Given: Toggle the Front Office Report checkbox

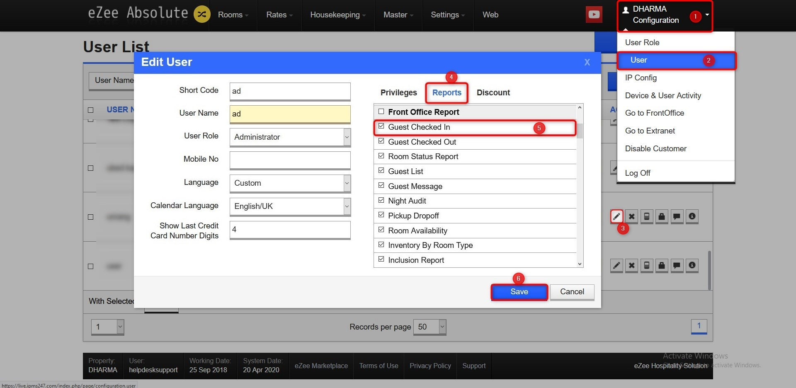Looking at the screenshot, I should point(381,112).
